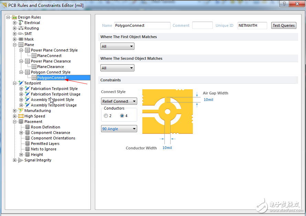Collapse the Testpoint tree node
Viewport: 306px width, 216px height.
[15, 83]
